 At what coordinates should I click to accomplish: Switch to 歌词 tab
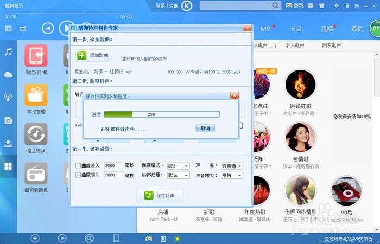point(357,29)
